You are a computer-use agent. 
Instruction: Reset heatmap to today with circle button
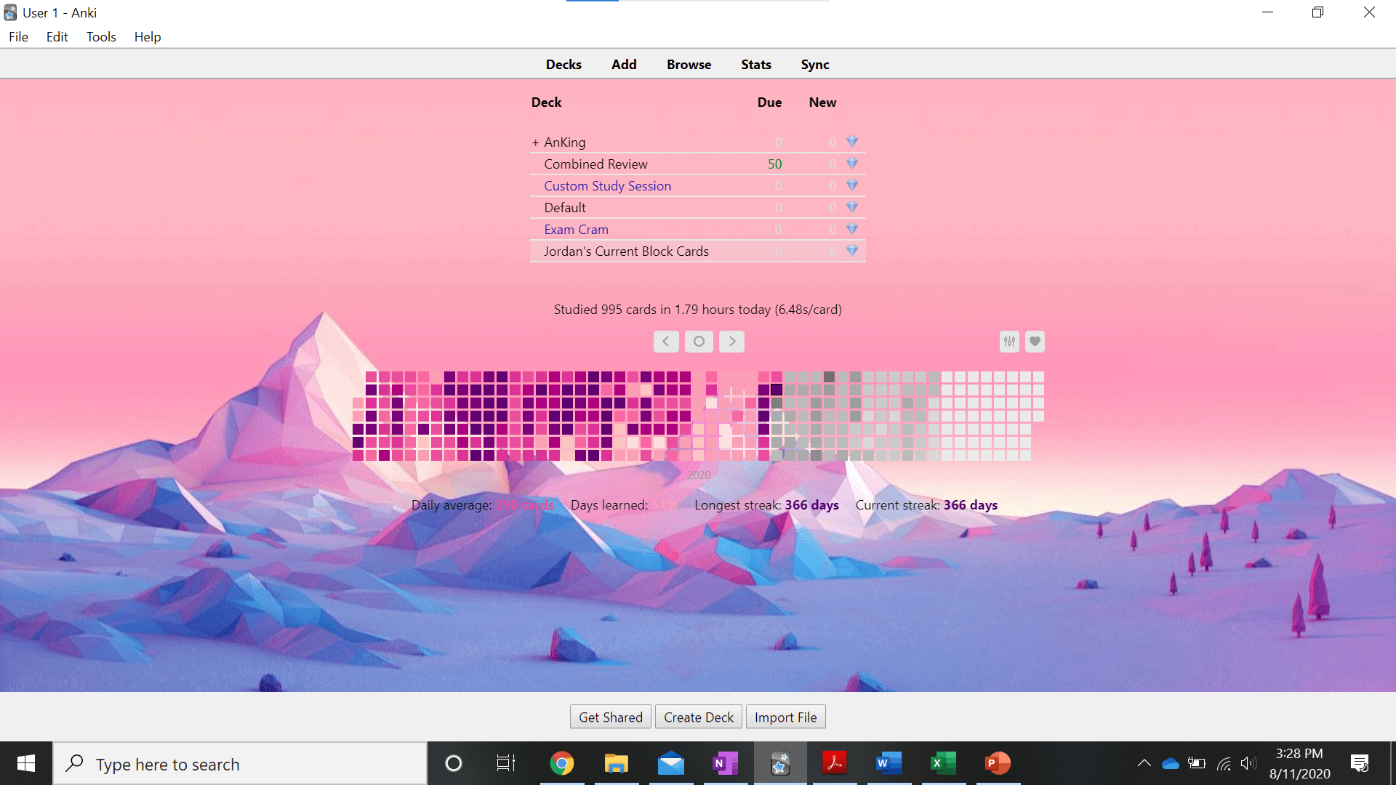[699, 342]
